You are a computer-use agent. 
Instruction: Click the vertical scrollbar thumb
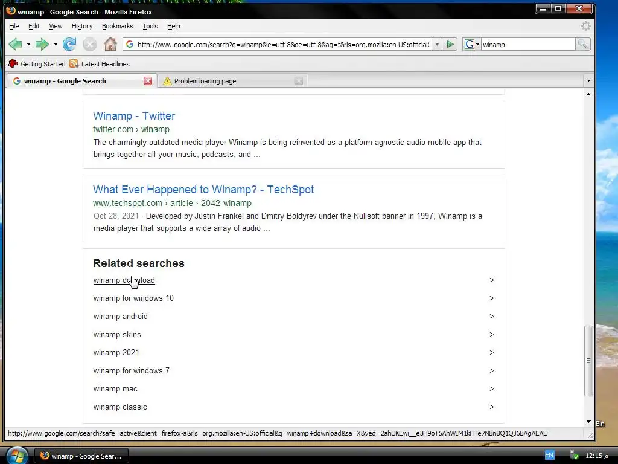pos(588,361)
